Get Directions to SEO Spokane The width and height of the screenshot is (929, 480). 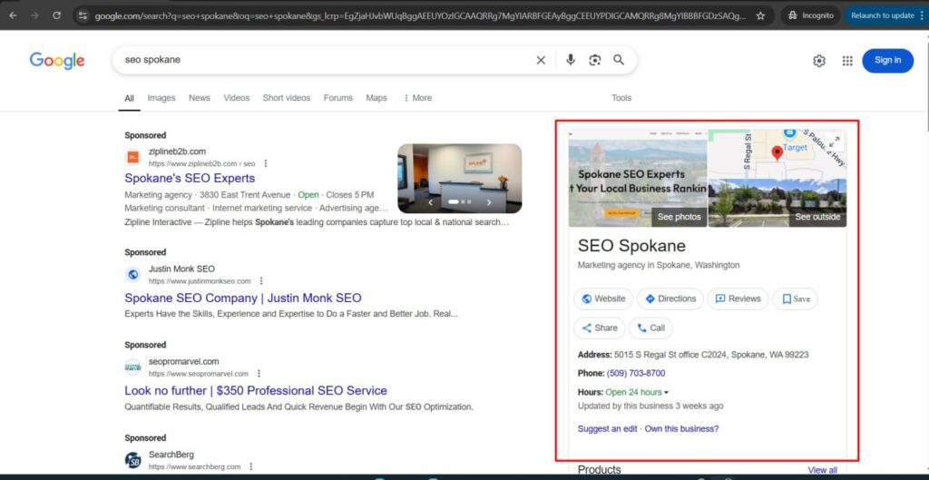(670, 299)
